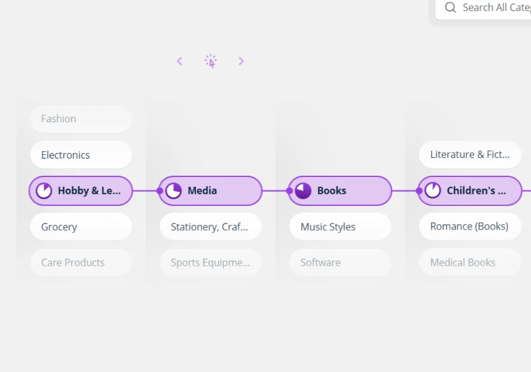Image resolution: width=531 pixels, height=372 pixels.
Task: Select the Fashion category
Action: tap(81, 119)
